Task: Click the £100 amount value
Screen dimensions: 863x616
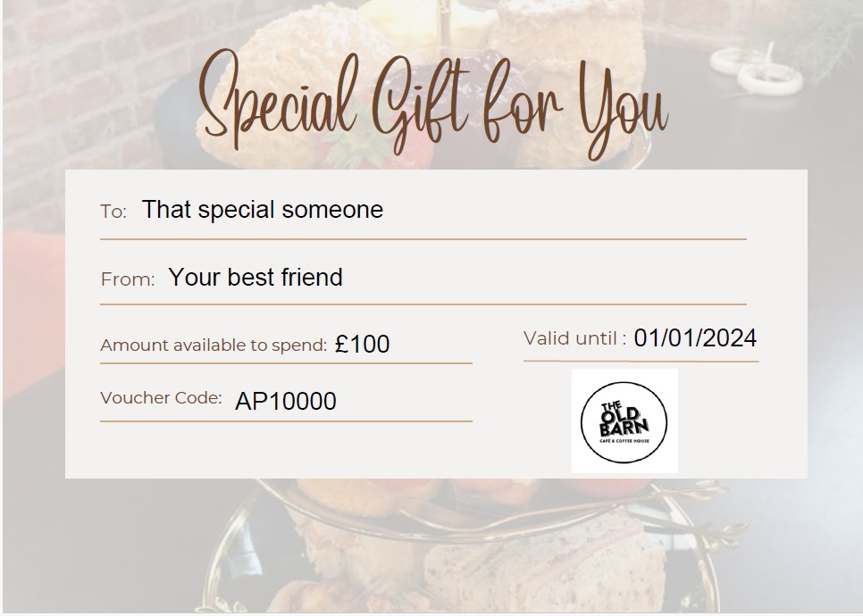Action: [x=363, y=345]
